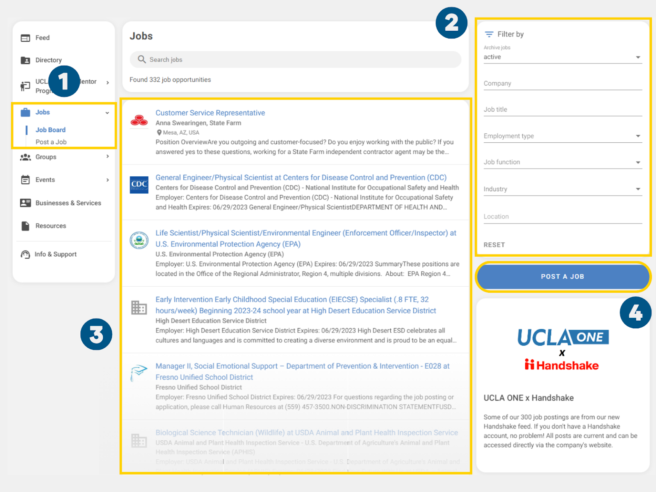Click the Jobs briefcase icon
The width and height of the screenshot is (656, 492).
click(25, 112)
